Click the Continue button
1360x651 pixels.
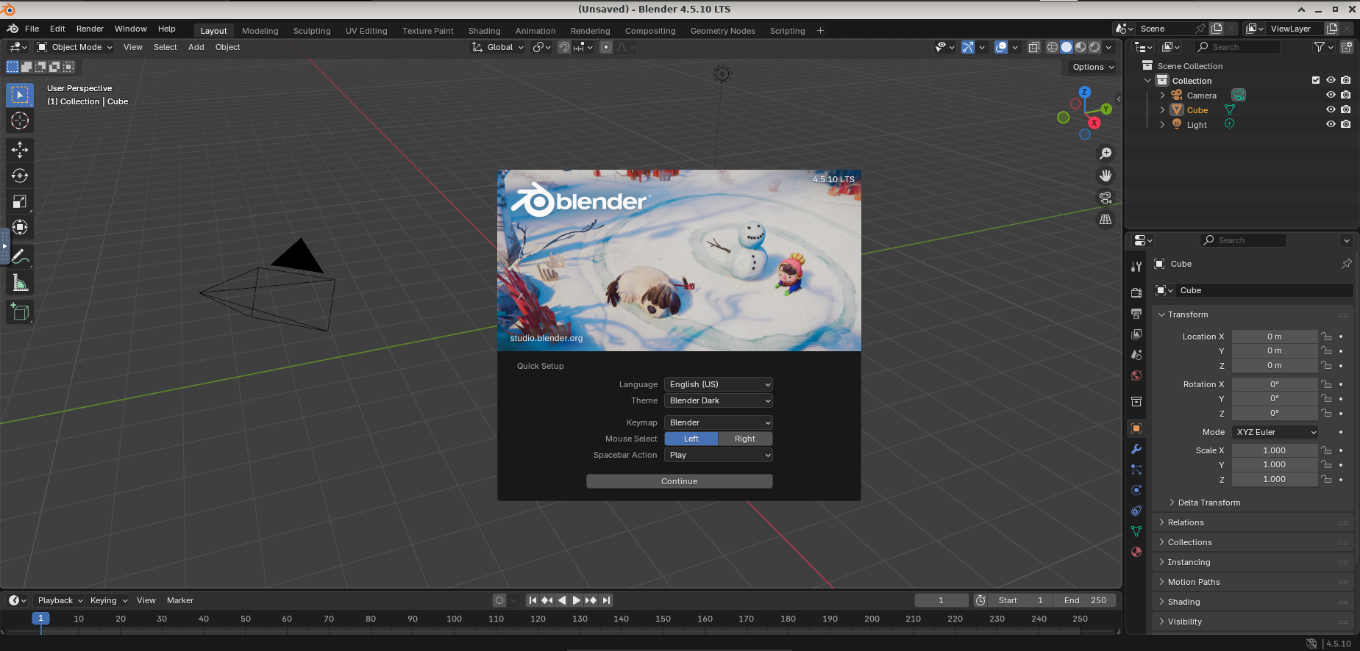tap(680, 481)
